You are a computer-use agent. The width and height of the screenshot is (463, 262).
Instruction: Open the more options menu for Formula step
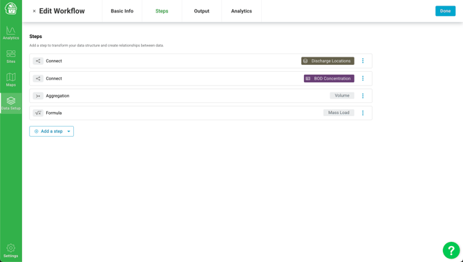[x=363, y=113]
